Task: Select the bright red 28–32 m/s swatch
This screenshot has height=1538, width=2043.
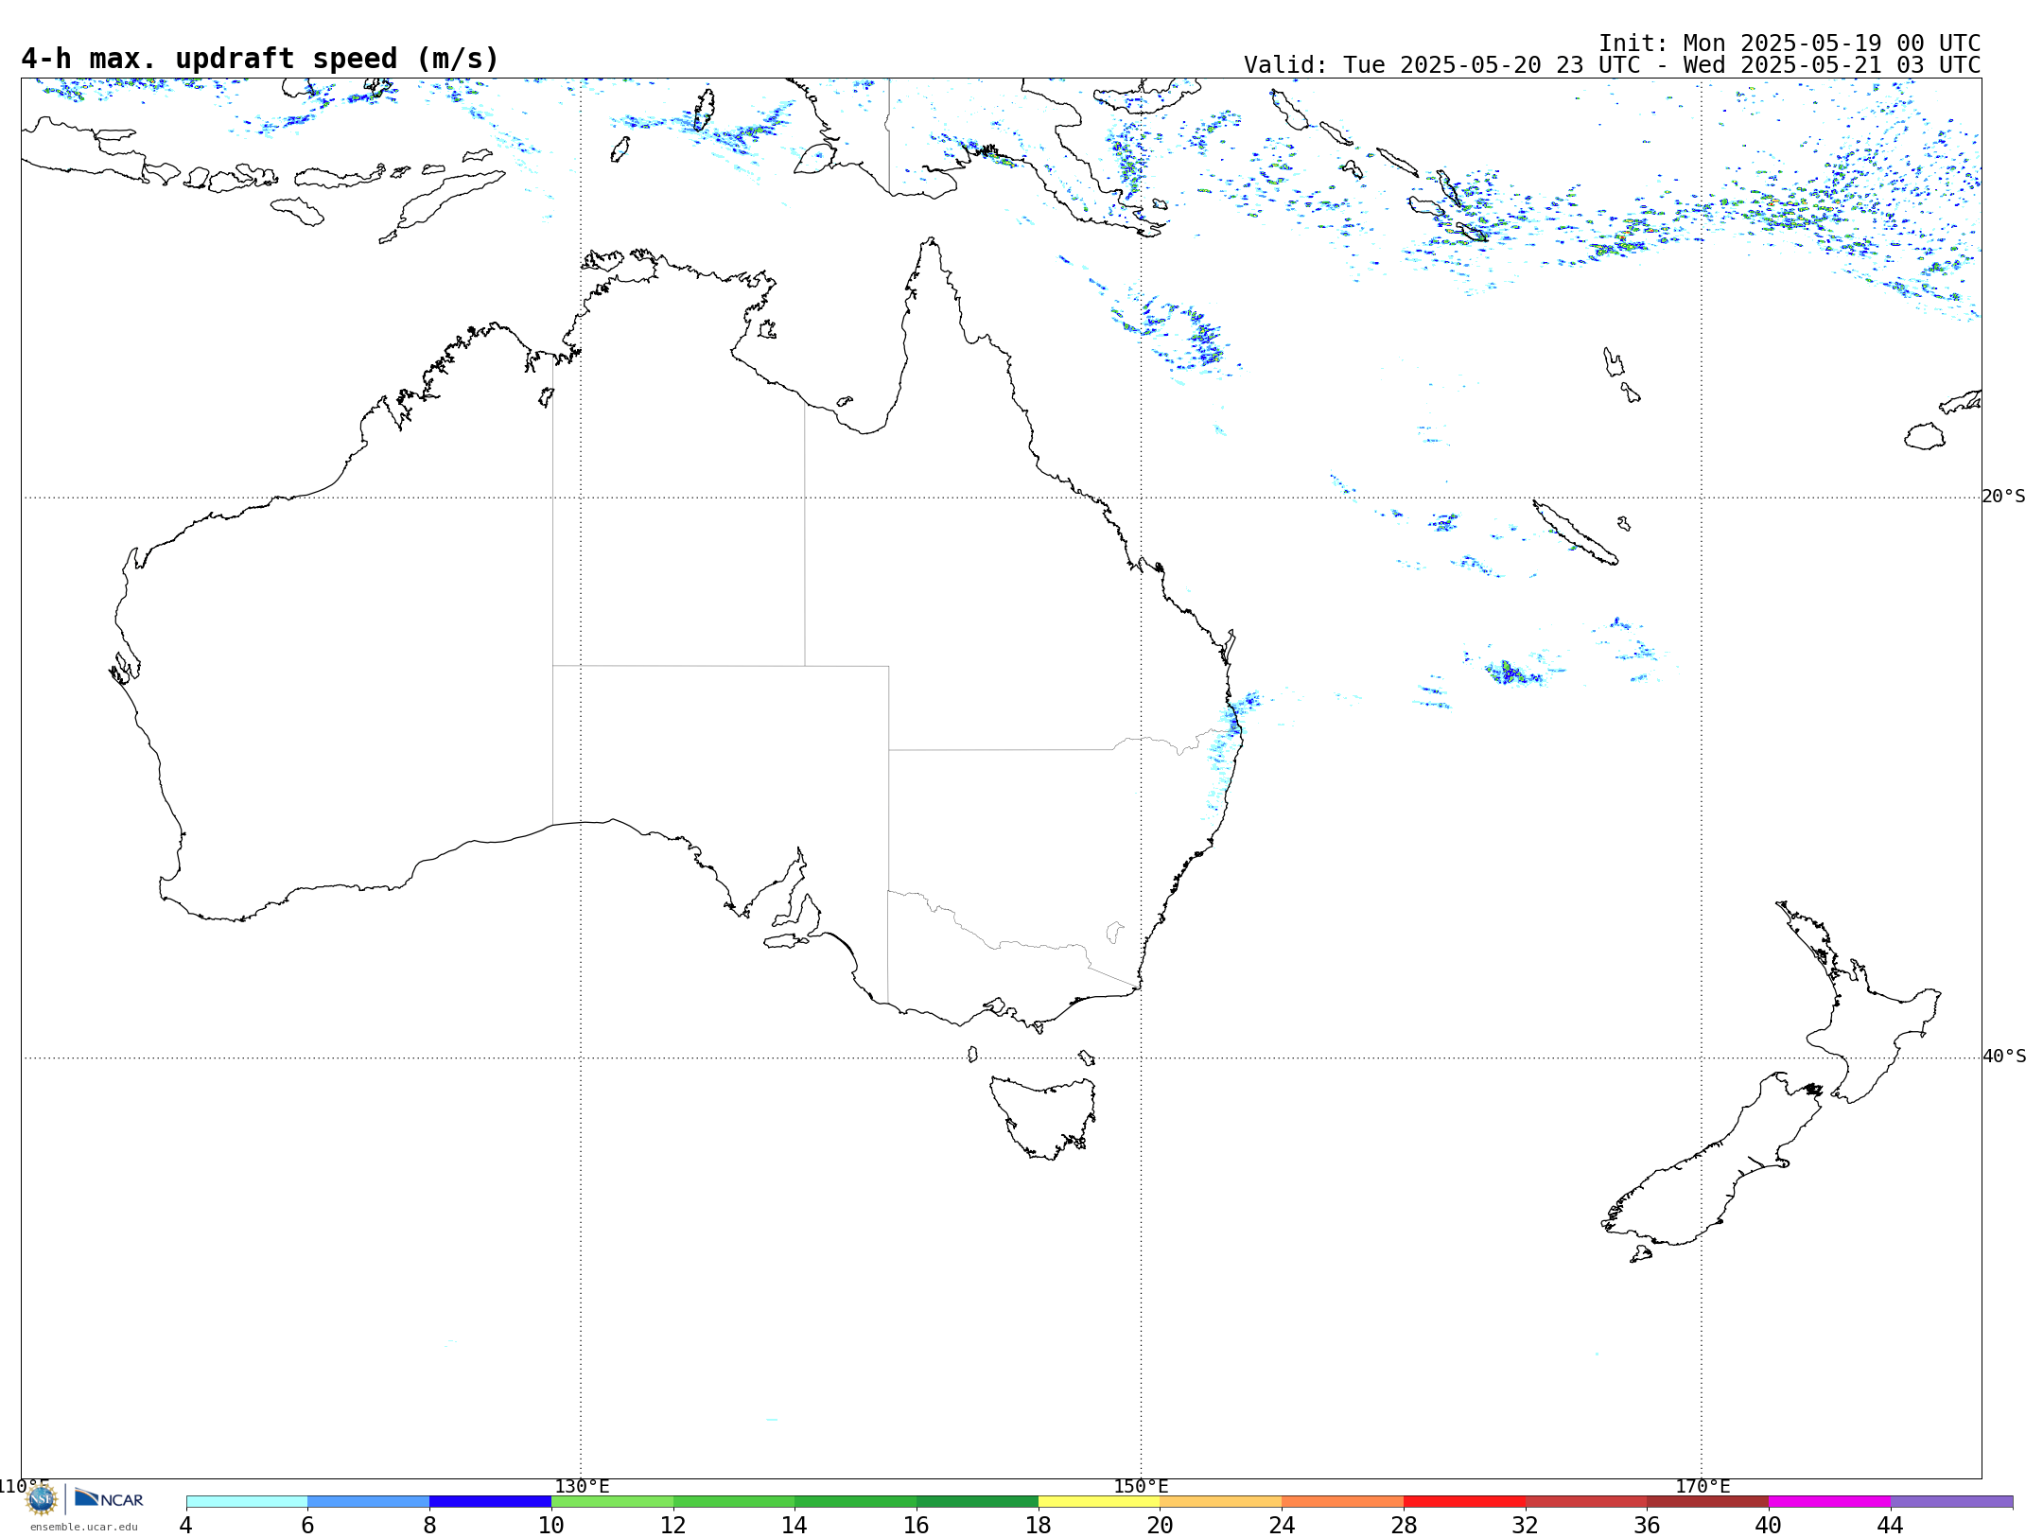Action: (1464, 1502)
